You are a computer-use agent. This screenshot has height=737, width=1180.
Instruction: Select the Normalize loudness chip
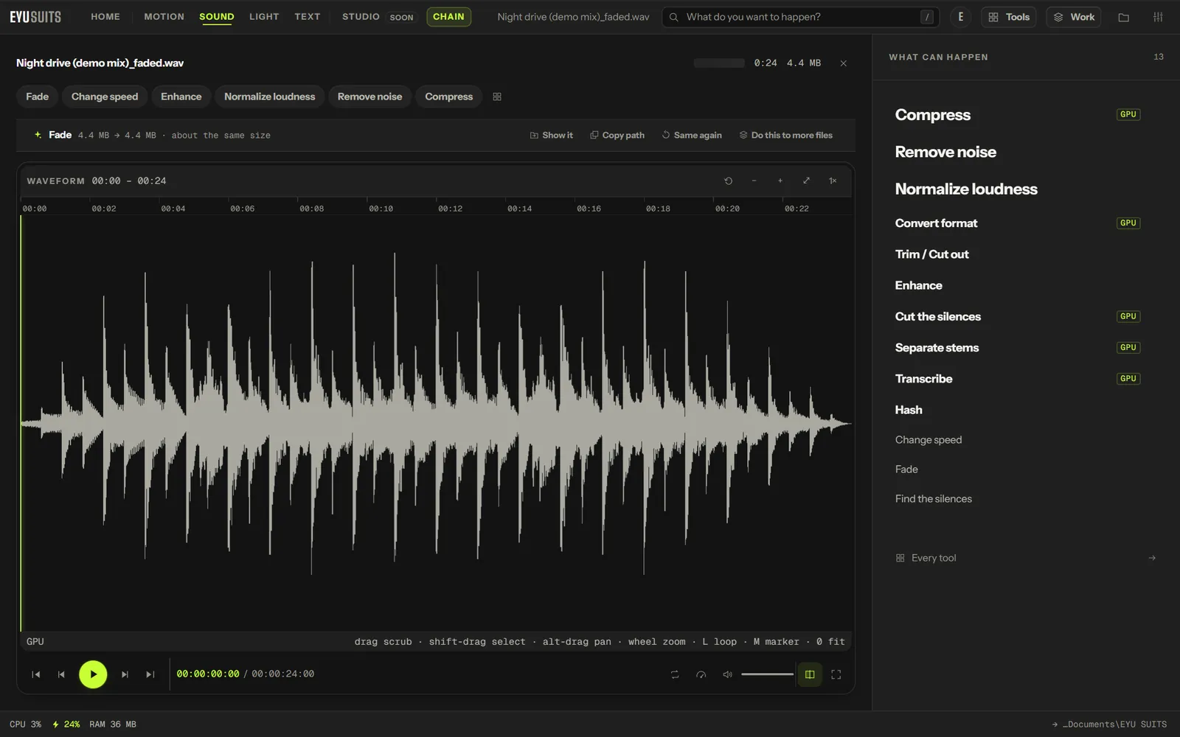(269, 97)
